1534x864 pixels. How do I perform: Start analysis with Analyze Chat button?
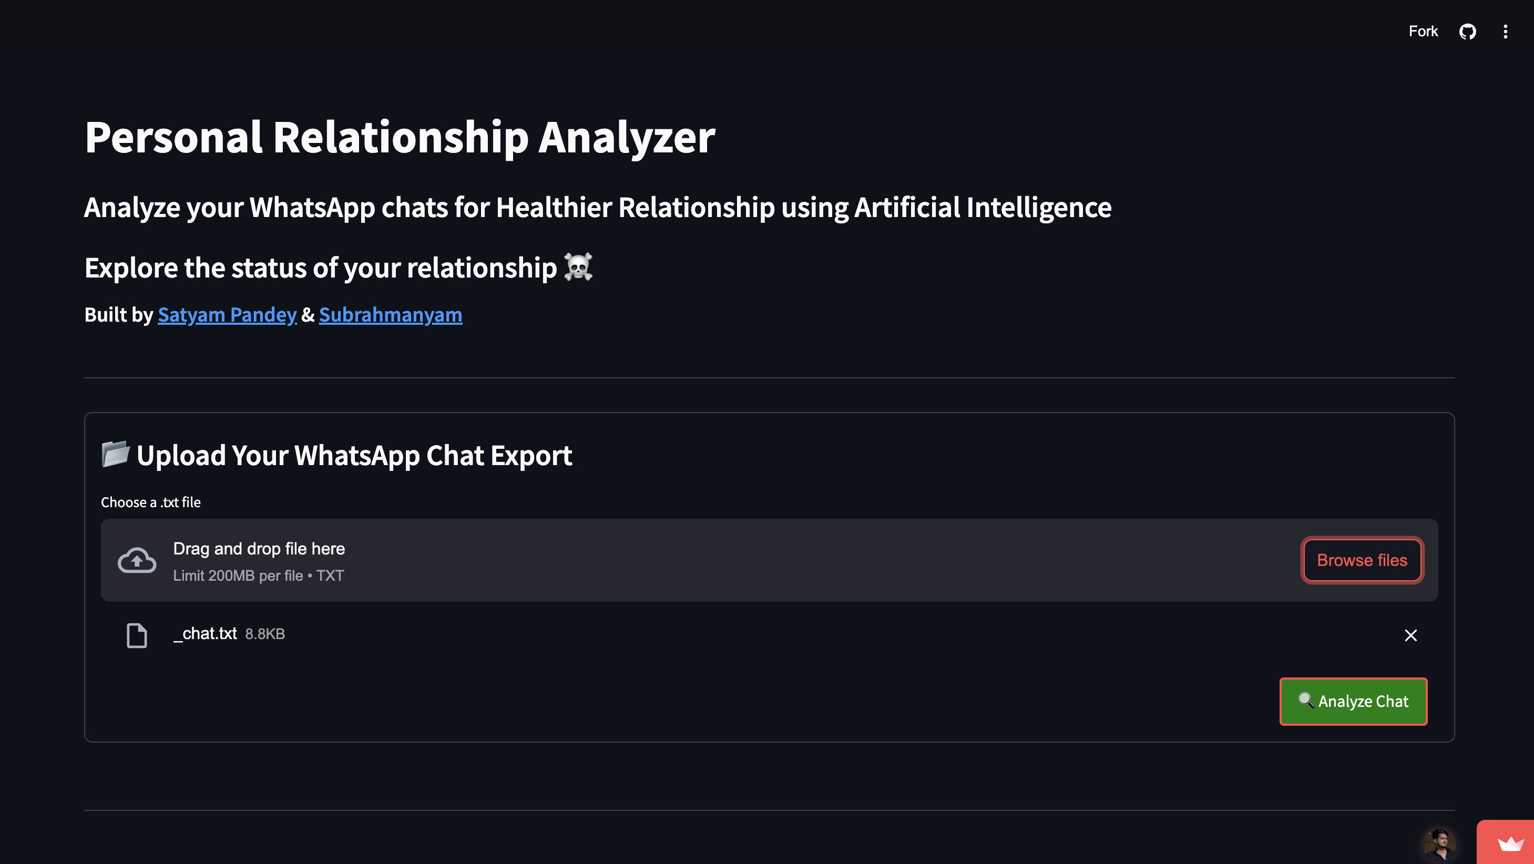[x=1353, y=702]
